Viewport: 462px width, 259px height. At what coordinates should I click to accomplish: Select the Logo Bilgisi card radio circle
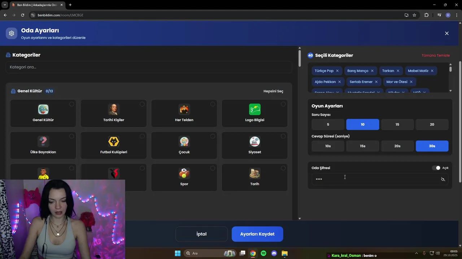click(283, 104)
